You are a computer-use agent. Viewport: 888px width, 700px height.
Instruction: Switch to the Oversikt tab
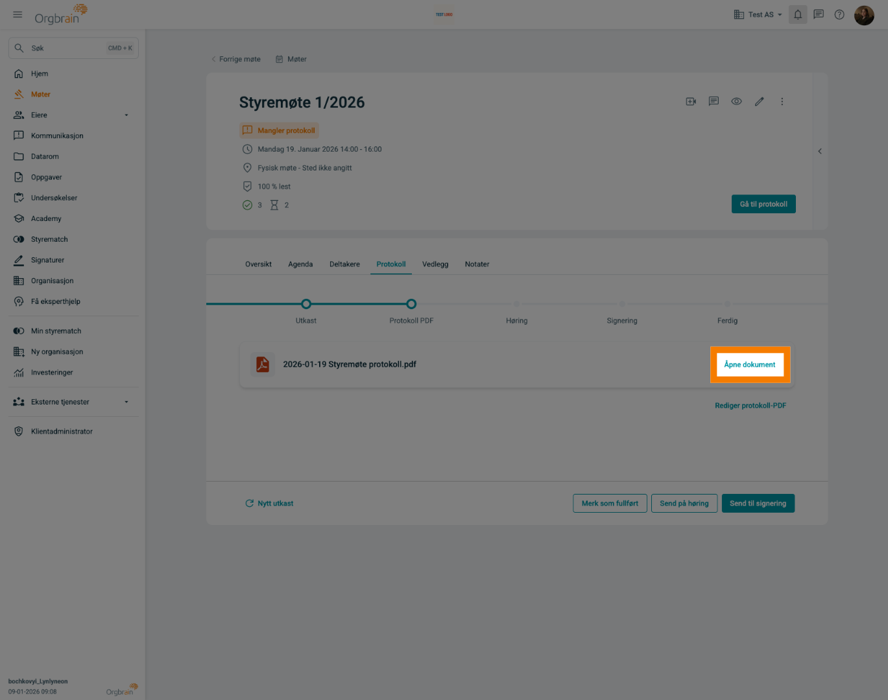[258, 264]
